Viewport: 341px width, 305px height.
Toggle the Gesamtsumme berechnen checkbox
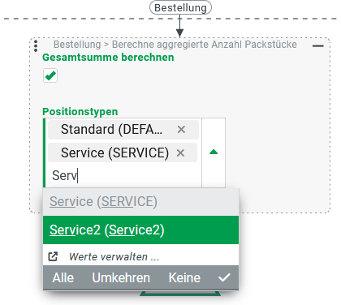pyautogui.click(x=50, y=75)
